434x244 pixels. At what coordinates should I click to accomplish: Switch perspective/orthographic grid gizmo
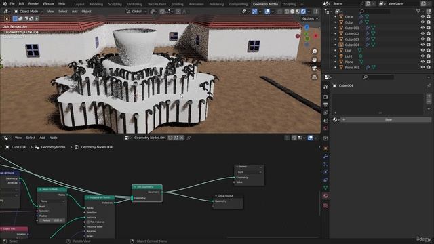315,77
